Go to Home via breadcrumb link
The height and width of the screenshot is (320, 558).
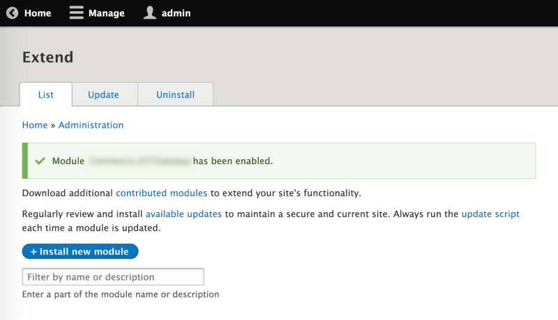point(35,125)
